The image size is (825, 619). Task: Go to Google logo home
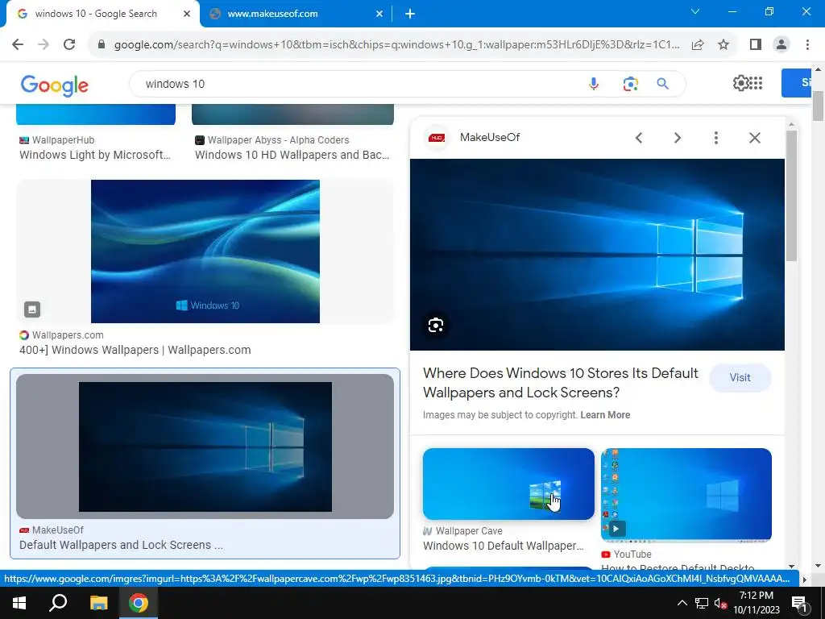[54, 85]
